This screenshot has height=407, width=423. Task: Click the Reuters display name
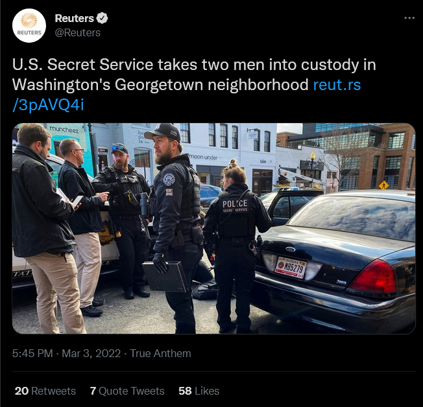[x=74, y=18]
